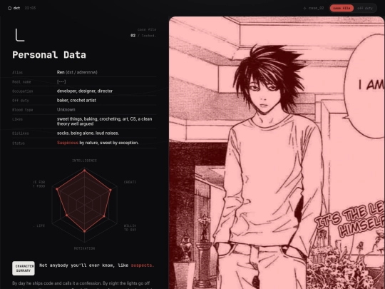Screen dimensions: 385x289
Task: Click the '02 / locked.' case label
Action: [x=143, y=36]
